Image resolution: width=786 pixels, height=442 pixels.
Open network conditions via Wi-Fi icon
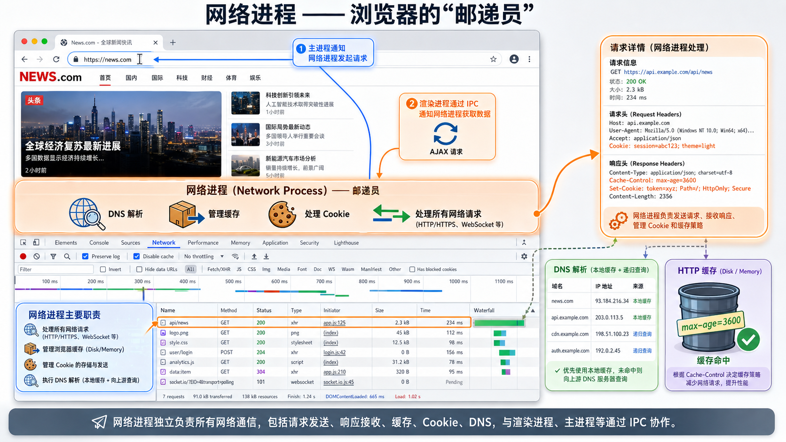(x=235, y=256)
